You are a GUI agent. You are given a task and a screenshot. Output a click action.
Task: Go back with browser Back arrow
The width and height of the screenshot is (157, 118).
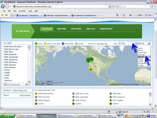[x=3, y=7]
